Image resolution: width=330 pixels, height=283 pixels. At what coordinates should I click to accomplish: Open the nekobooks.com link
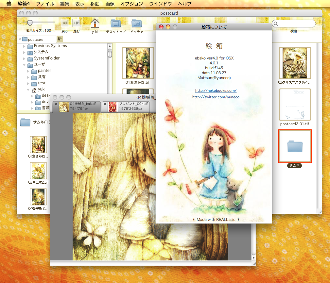click(216, 91)
